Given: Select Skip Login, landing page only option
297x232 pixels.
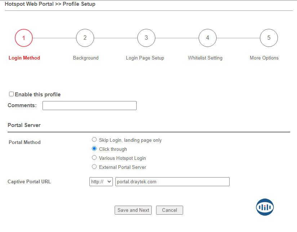Looking at the screenshot, I should click(94, 140).
